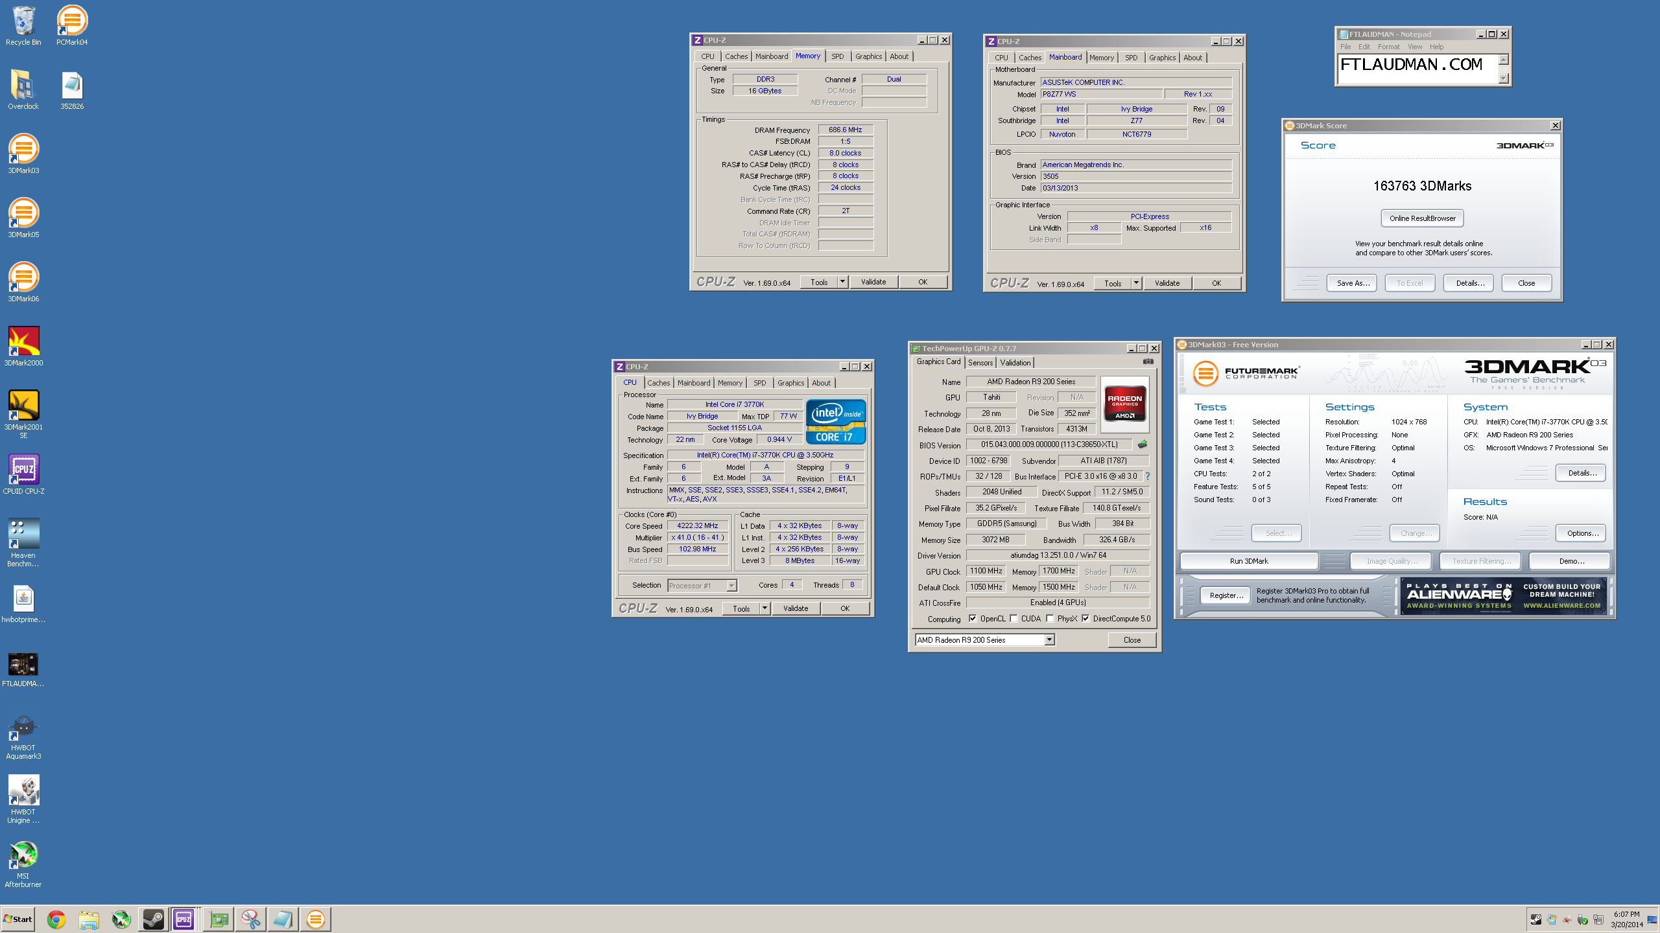
Task: Open the Tools dropdown arrow in CPU-Z Memory window
Action: point(842,282)
